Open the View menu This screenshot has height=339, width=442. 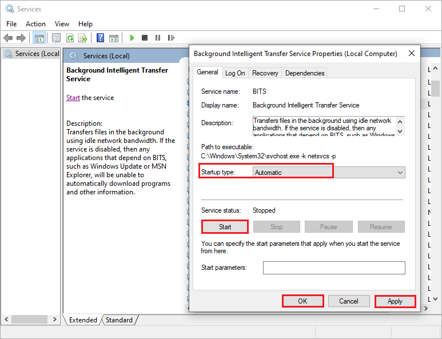click(62, 24)
